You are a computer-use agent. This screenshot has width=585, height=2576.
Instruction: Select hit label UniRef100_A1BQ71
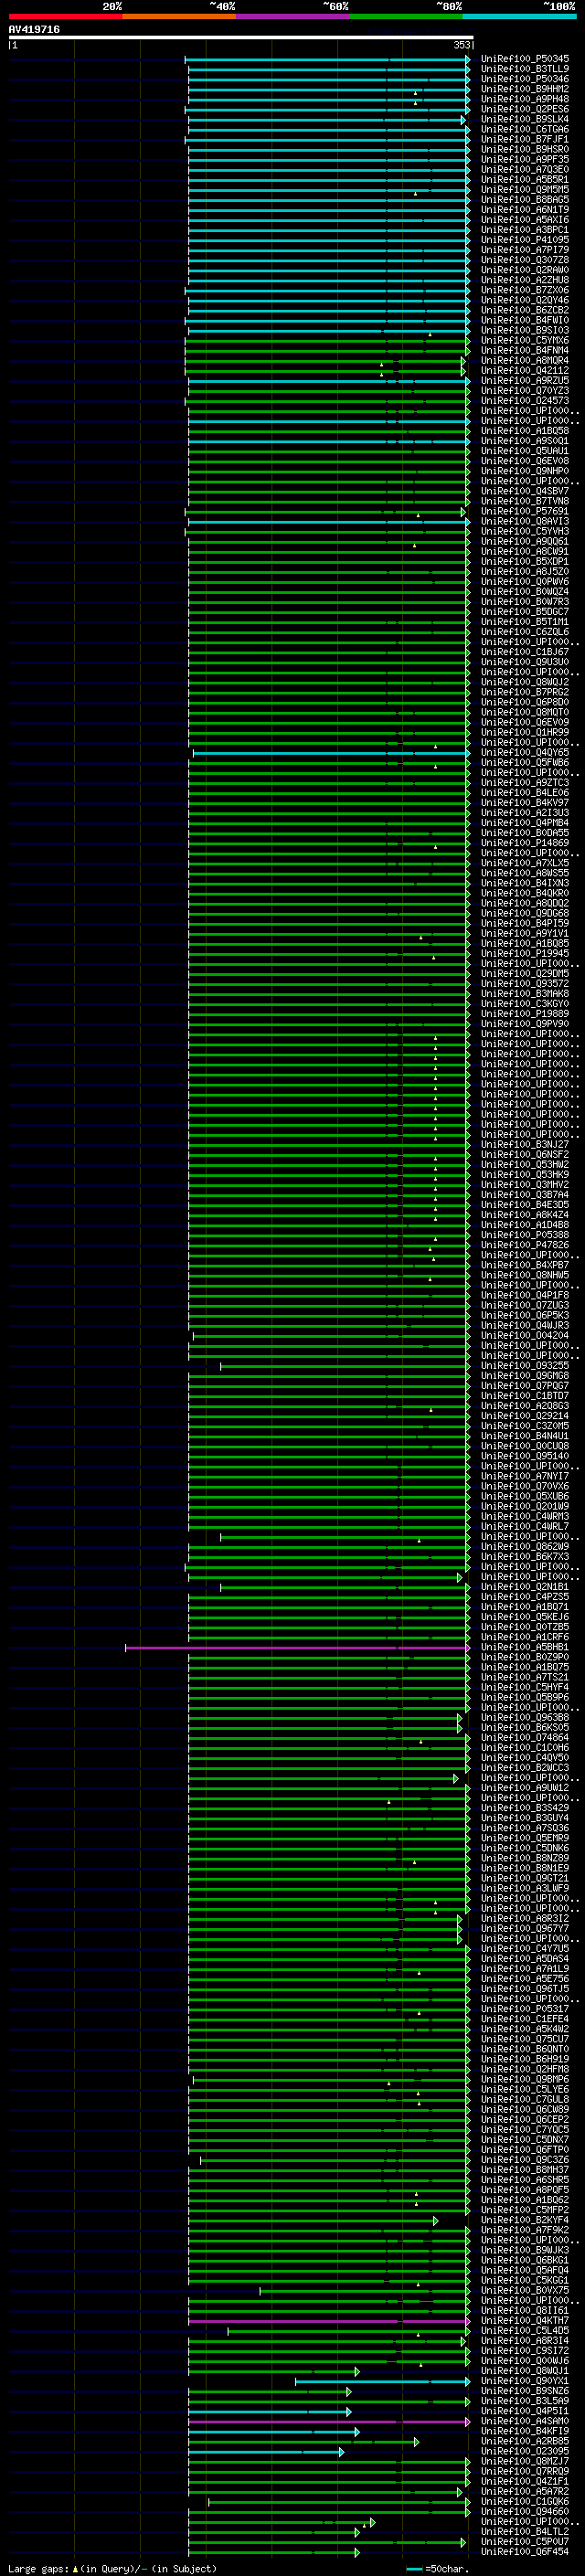point(525,1607)
